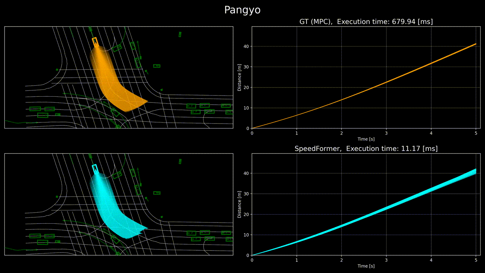Click the 40 tick label on top plot
Viewport: 485px width, 273px height.
[x=246, y=46]
